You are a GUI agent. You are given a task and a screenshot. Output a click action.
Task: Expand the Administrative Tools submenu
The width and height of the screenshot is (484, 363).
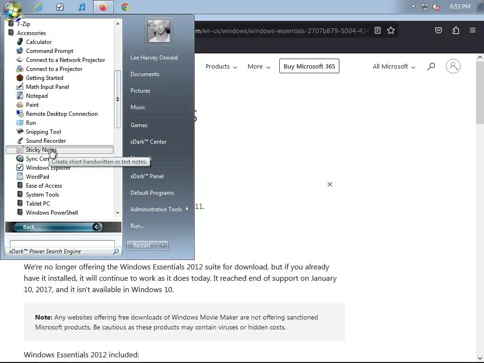pyautogui.click(x=159, y=209)
